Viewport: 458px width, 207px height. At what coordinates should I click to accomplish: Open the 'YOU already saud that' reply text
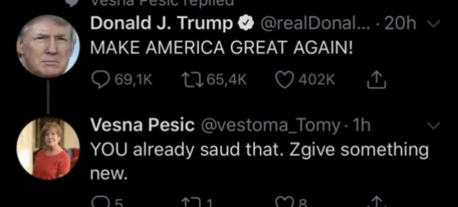(259, 151)
